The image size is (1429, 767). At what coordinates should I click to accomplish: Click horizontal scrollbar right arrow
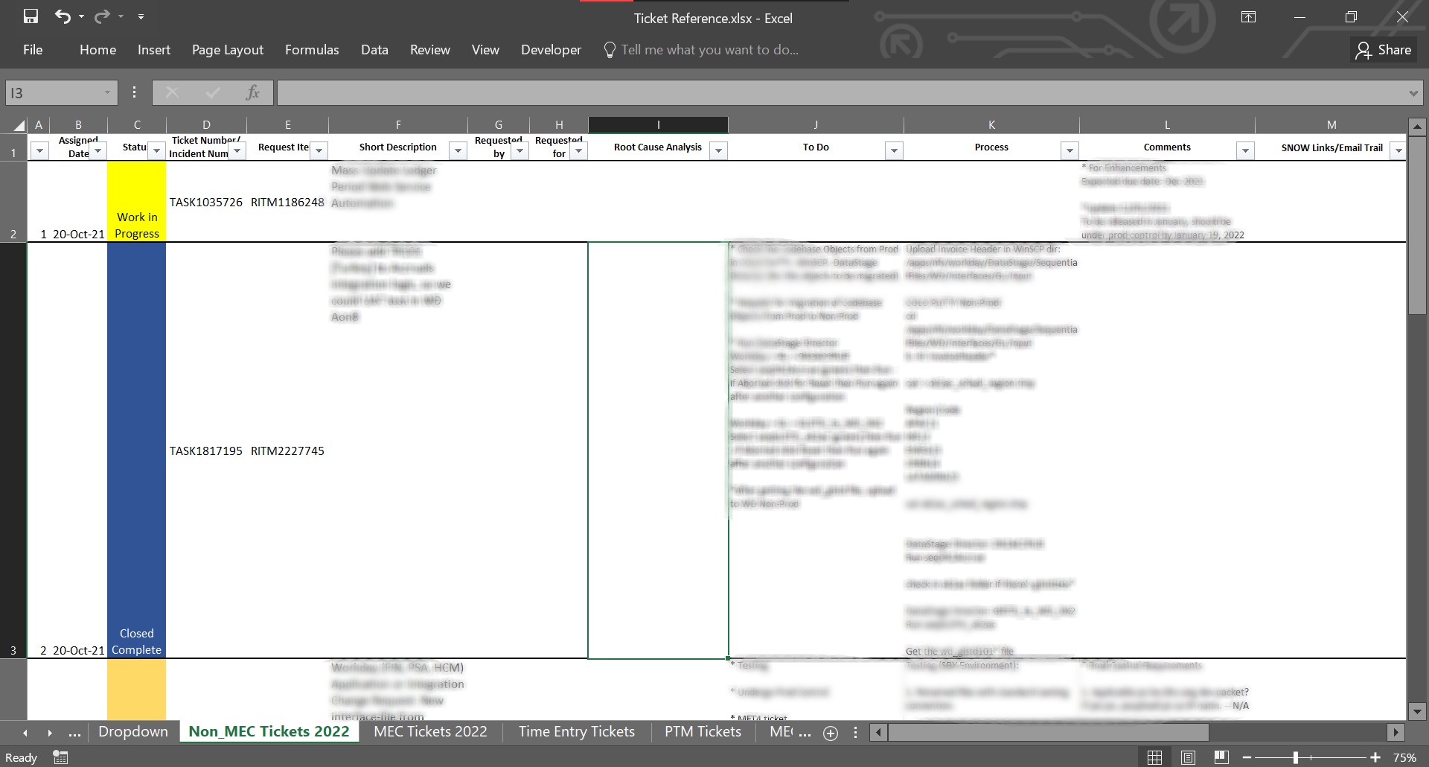pyautogui.click(x=1396, y=733)
